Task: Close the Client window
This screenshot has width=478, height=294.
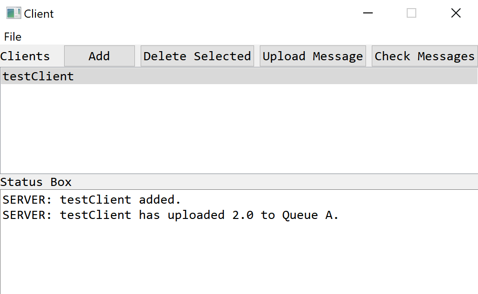Action: coord(456,13)
